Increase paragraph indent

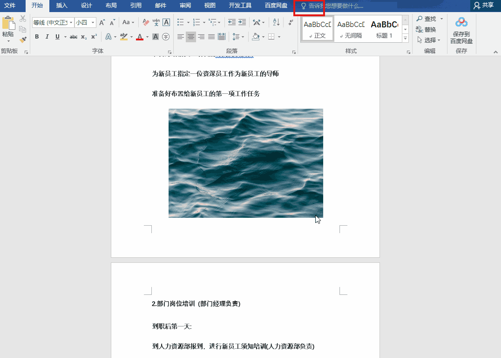242,22
